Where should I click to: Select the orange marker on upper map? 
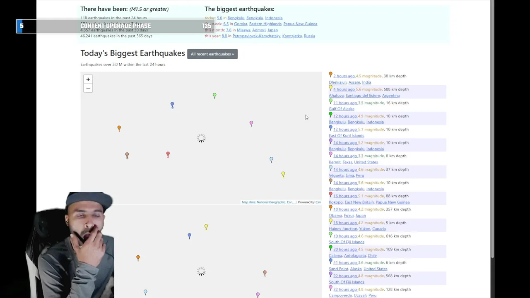click(119, 128)
